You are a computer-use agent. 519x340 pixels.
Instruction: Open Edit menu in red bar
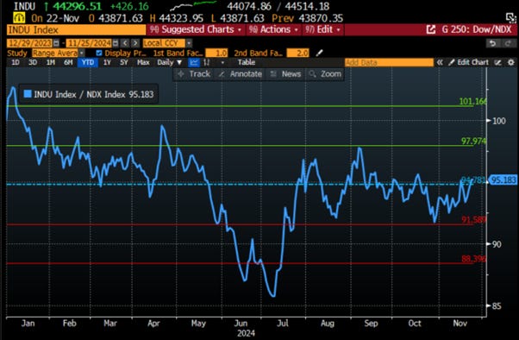pyautogui.click(x=322, y=30)
